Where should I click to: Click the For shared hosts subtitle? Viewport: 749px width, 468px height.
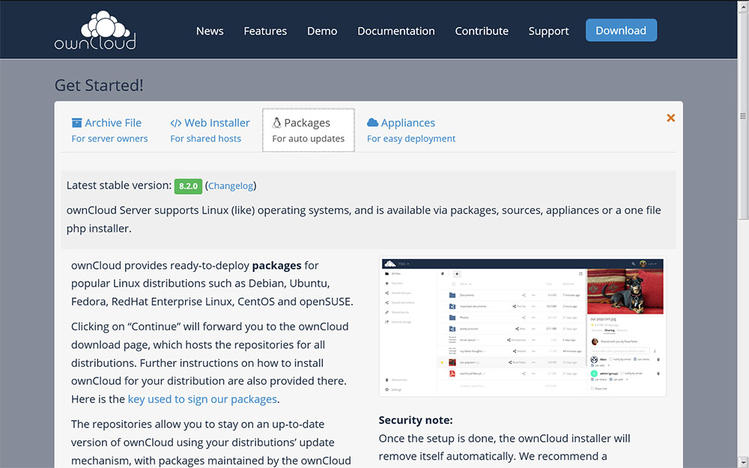[205, 139]
